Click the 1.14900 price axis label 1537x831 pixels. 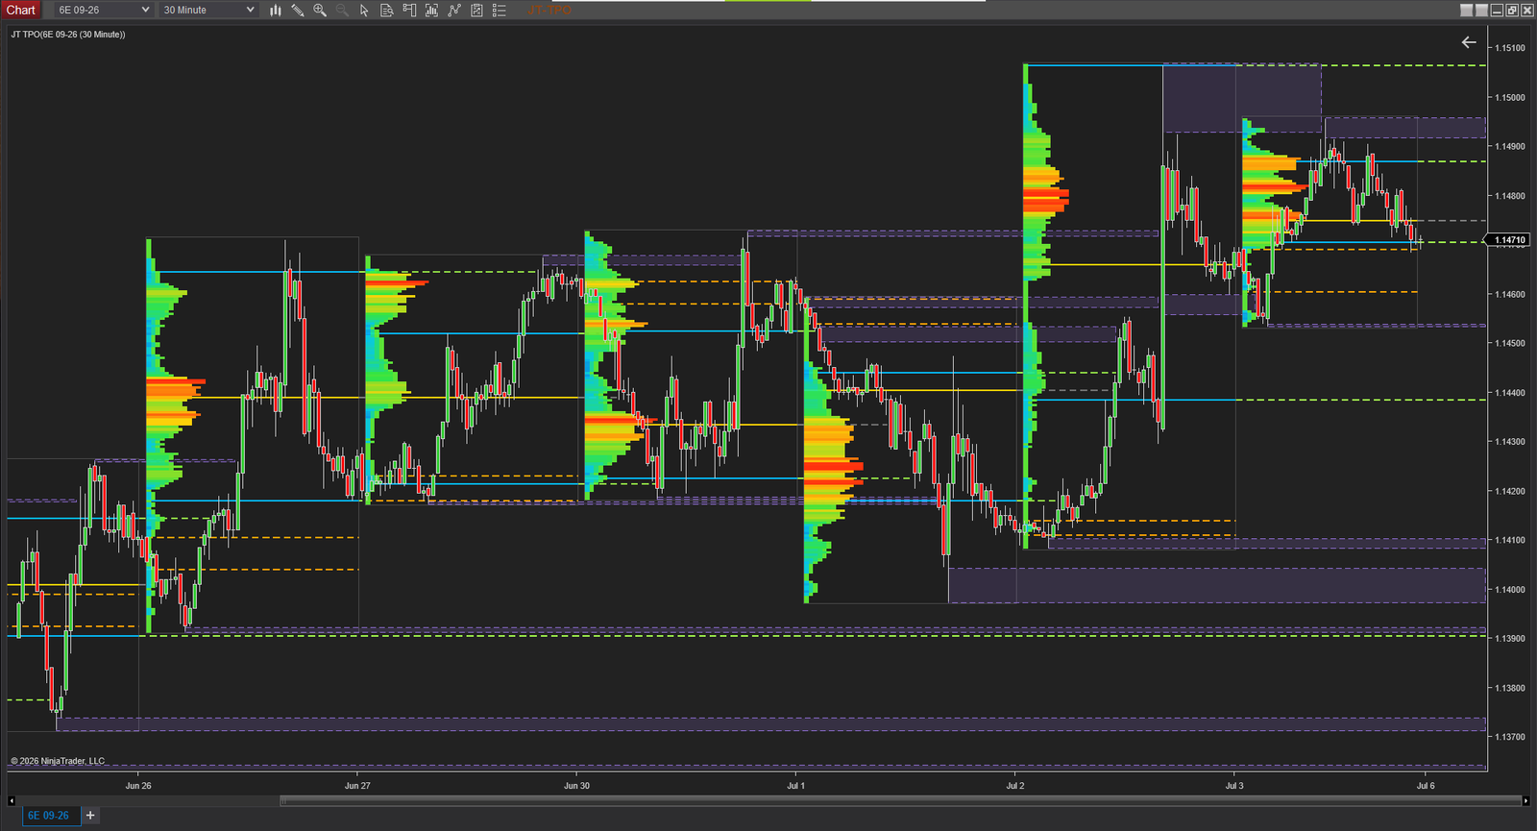tap(1510, 146)
